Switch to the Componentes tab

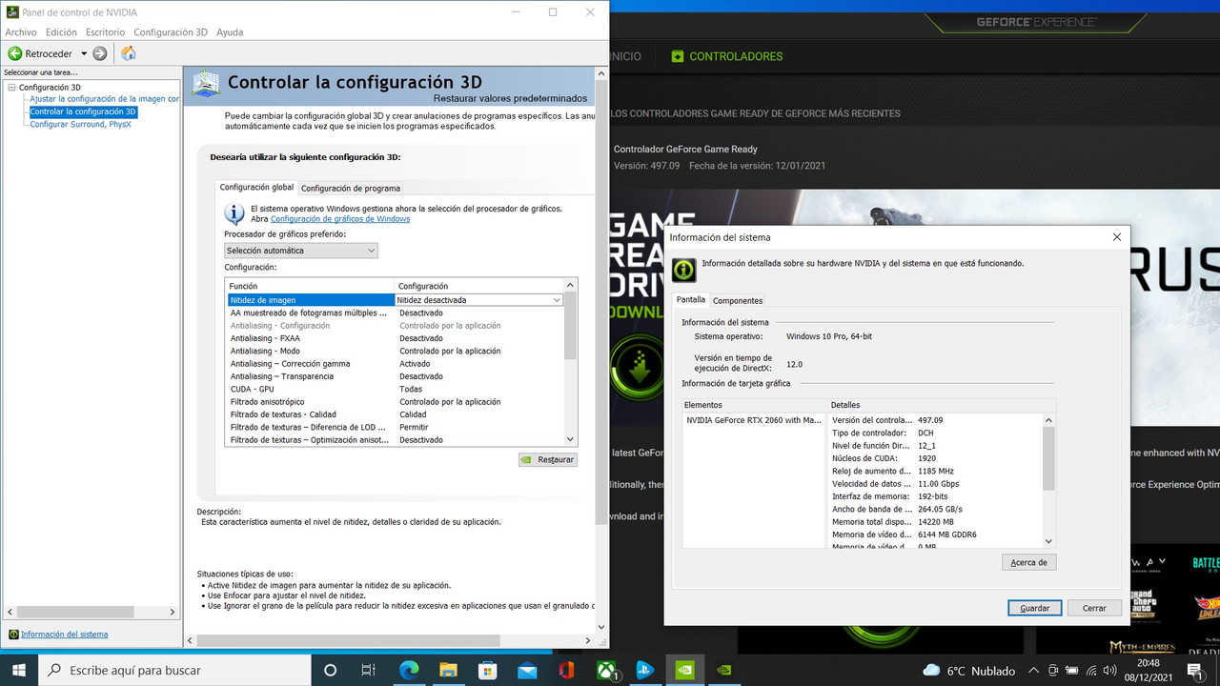(738, 300)
